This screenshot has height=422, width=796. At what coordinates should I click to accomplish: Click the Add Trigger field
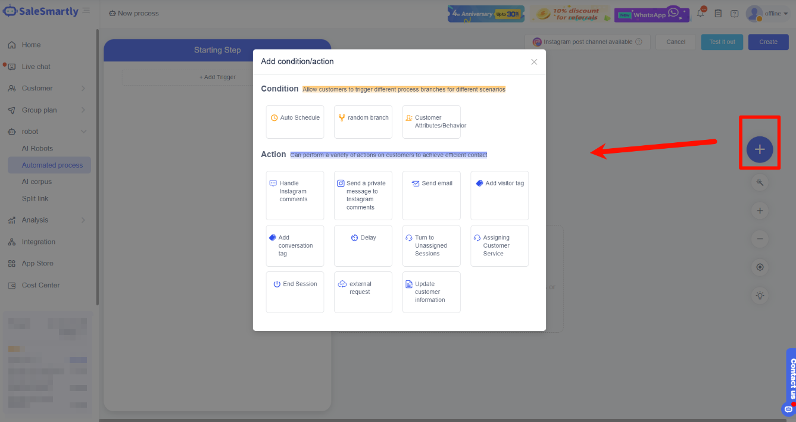217,77
